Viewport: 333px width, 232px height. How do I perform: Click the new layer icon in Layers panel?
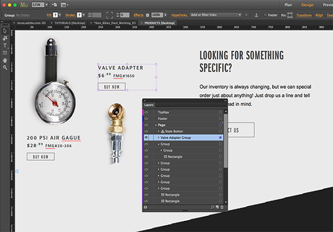tap(217, 207)
